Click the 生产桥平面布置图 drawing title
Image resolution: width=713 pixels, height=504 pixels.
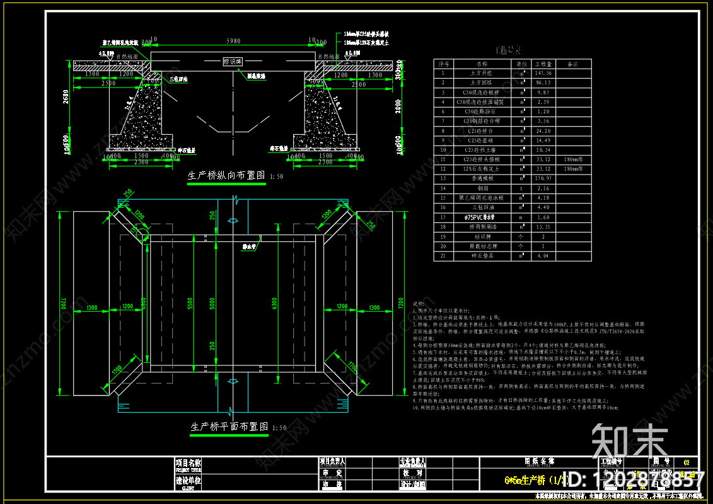coord(229,427)
